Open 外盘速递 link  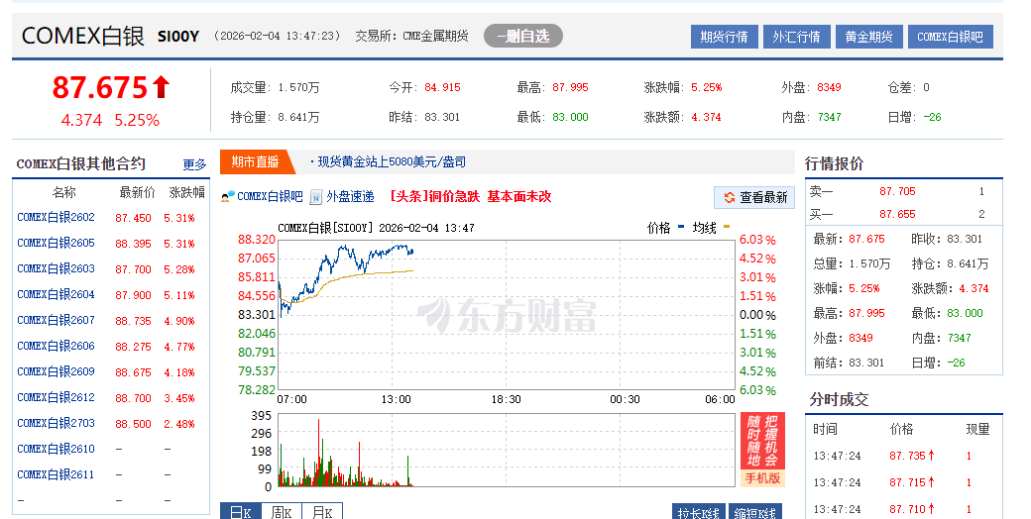(x=350, y=196)
